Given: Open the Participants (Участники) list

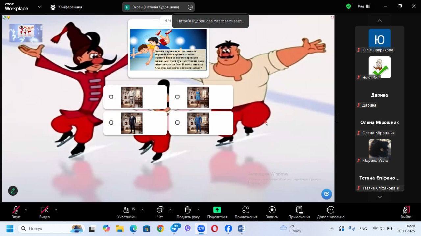Looking at the screenshot, I should click(x=126, y=210).
